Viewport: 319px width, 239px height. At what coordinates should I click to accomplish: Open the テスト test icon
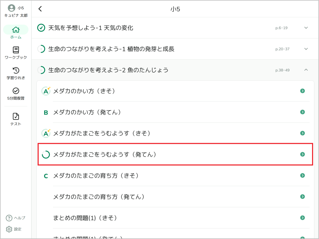pyautogui.click(x=16, y=116)
